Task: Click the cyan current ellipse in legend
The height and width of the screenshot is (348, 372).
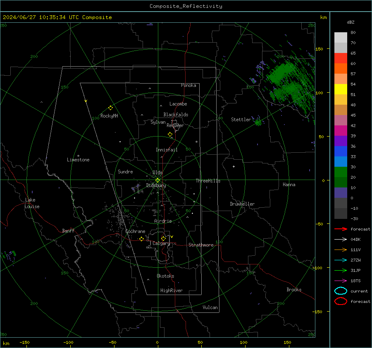Action: pyautogui.click(x=341, y=291)
